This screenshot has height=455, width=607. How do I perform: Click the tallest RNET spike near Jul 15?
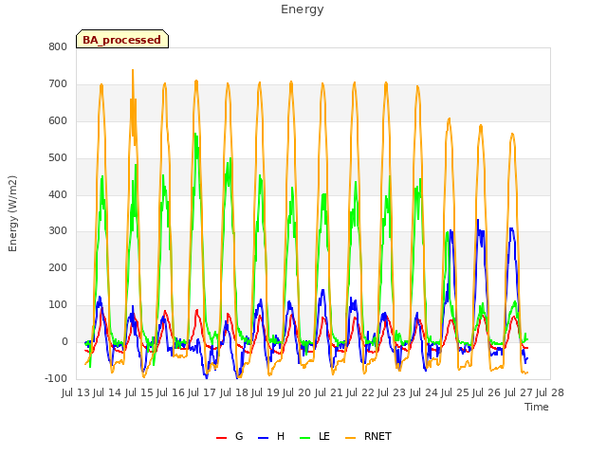pyautogui.click(x=133, y=71)
